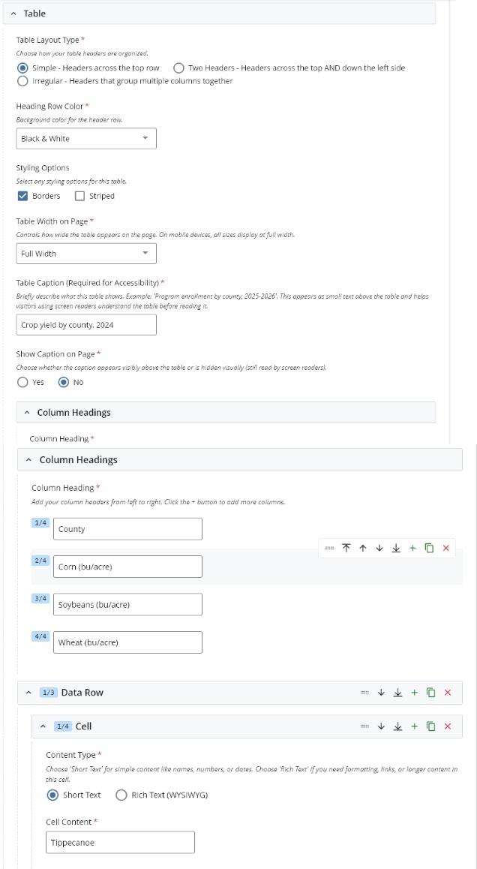The height and width of the screenshot is (869, 477).
Task: Select the Rich Text WYSIWYG content type
Action: 120,796
